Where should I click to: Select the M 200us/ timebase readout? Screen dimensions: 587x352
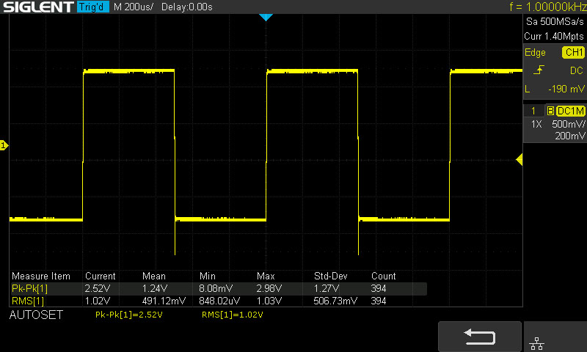[134, 7]
